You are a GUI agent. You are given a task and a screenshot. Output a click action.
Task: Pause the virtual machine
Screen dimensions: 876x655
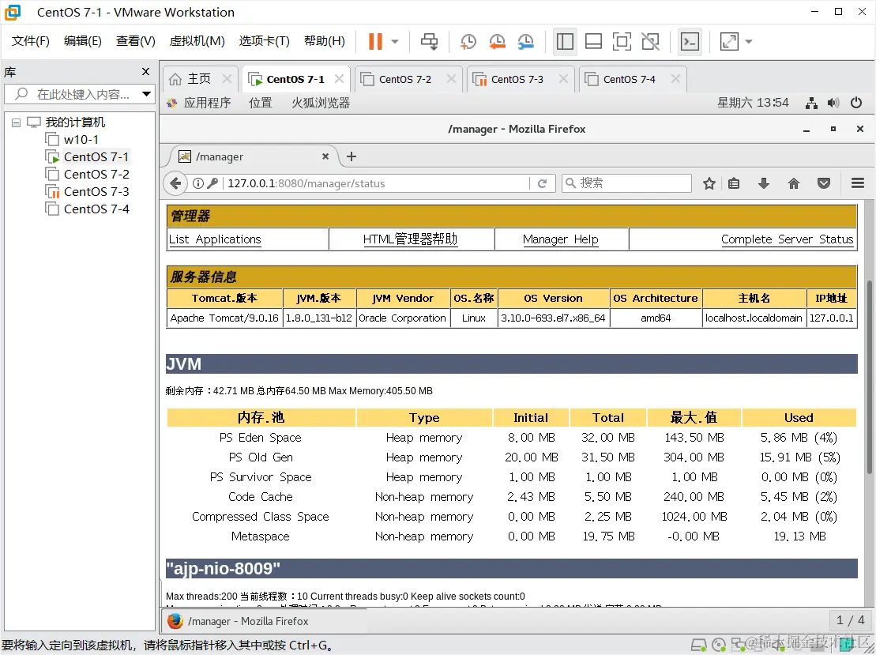tap(375, 41)
